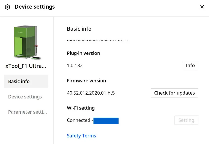Click the Firmware version label
Viewport: 209px width, 144px height.
[x=86, y=81]
